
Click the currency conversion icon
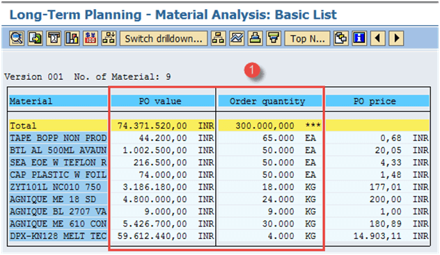pos(91,38)
